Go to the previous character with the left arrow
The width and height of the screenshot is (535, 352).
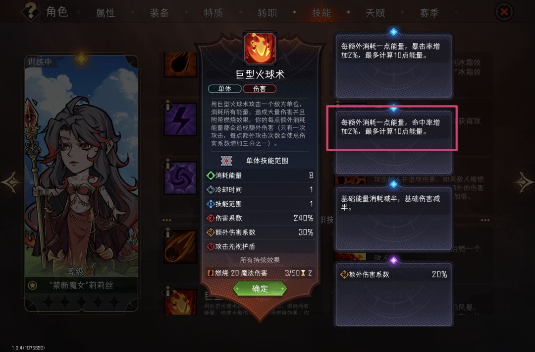pos(11,181)
